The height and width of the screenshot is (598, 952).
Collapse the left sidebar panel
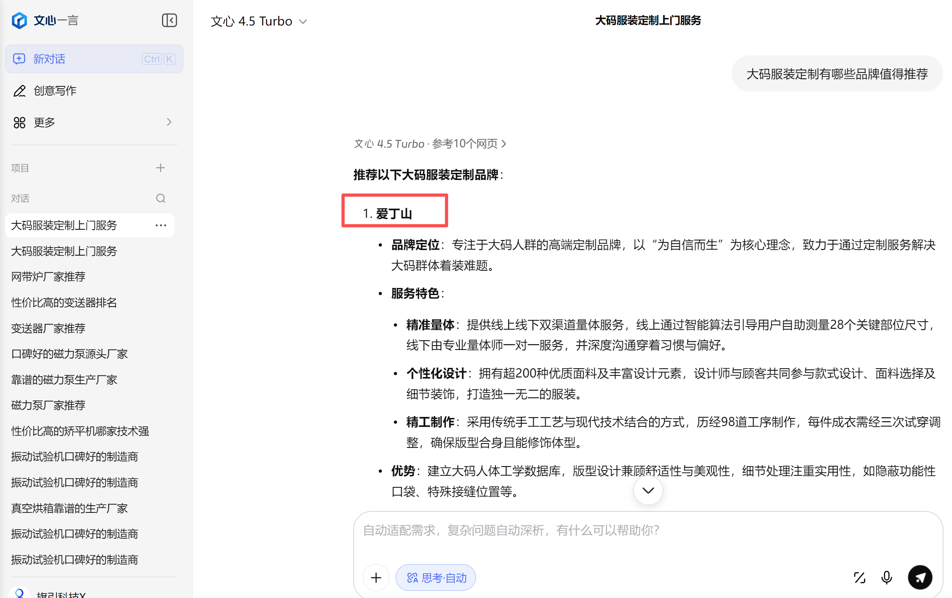(169, 20)
